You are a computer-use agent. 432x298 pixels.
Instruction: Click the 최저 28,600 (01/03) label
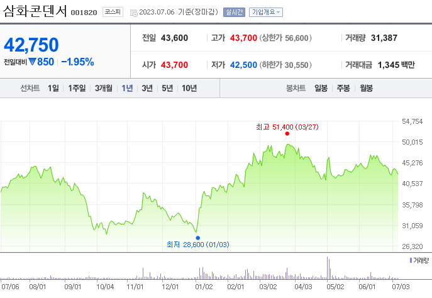point(198,245)
